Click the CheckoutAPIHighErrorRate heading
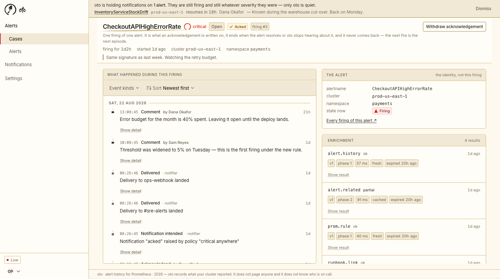 coord(142,27)
